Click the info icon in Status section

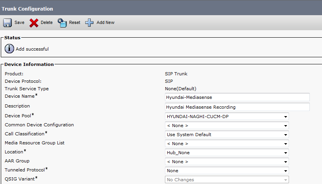(9, 49)
